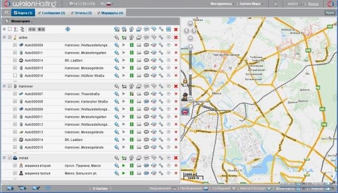Screen dimensions: 338x193
Task: Toggle checkbox for Auto000013 row
Action: (x=15, y=132)
